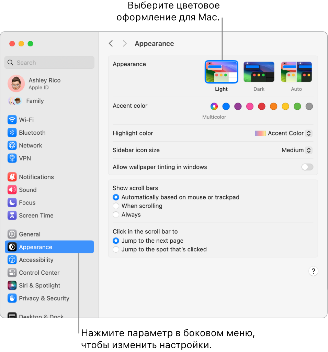
Task: Select 'Automatically based on mouse or trackpad'
Action: (116, 197)
